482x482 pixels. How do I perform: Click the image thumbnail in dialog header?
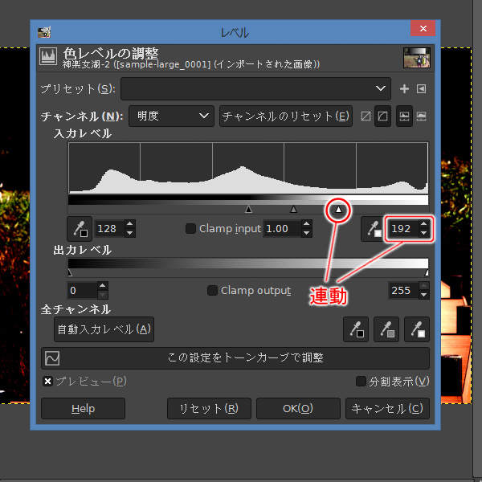(x=417, y=58)
